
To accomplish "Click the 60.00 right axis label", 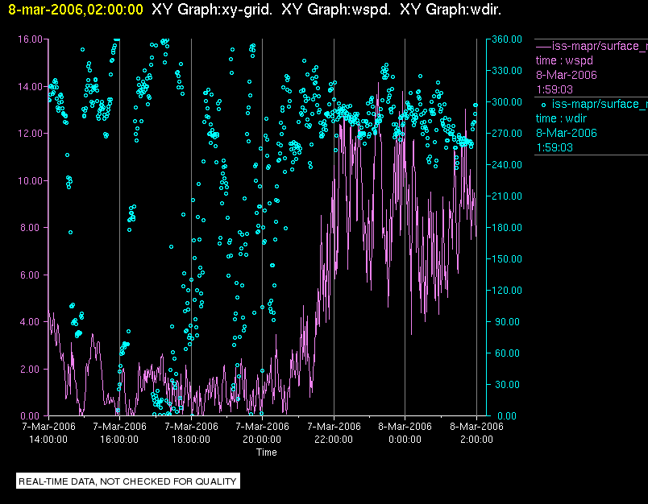I will pos(508,353).
